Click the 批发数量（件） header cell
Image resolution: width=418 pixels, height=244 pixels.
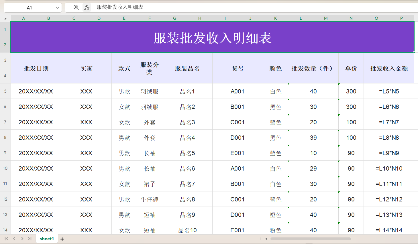[313, 68]
